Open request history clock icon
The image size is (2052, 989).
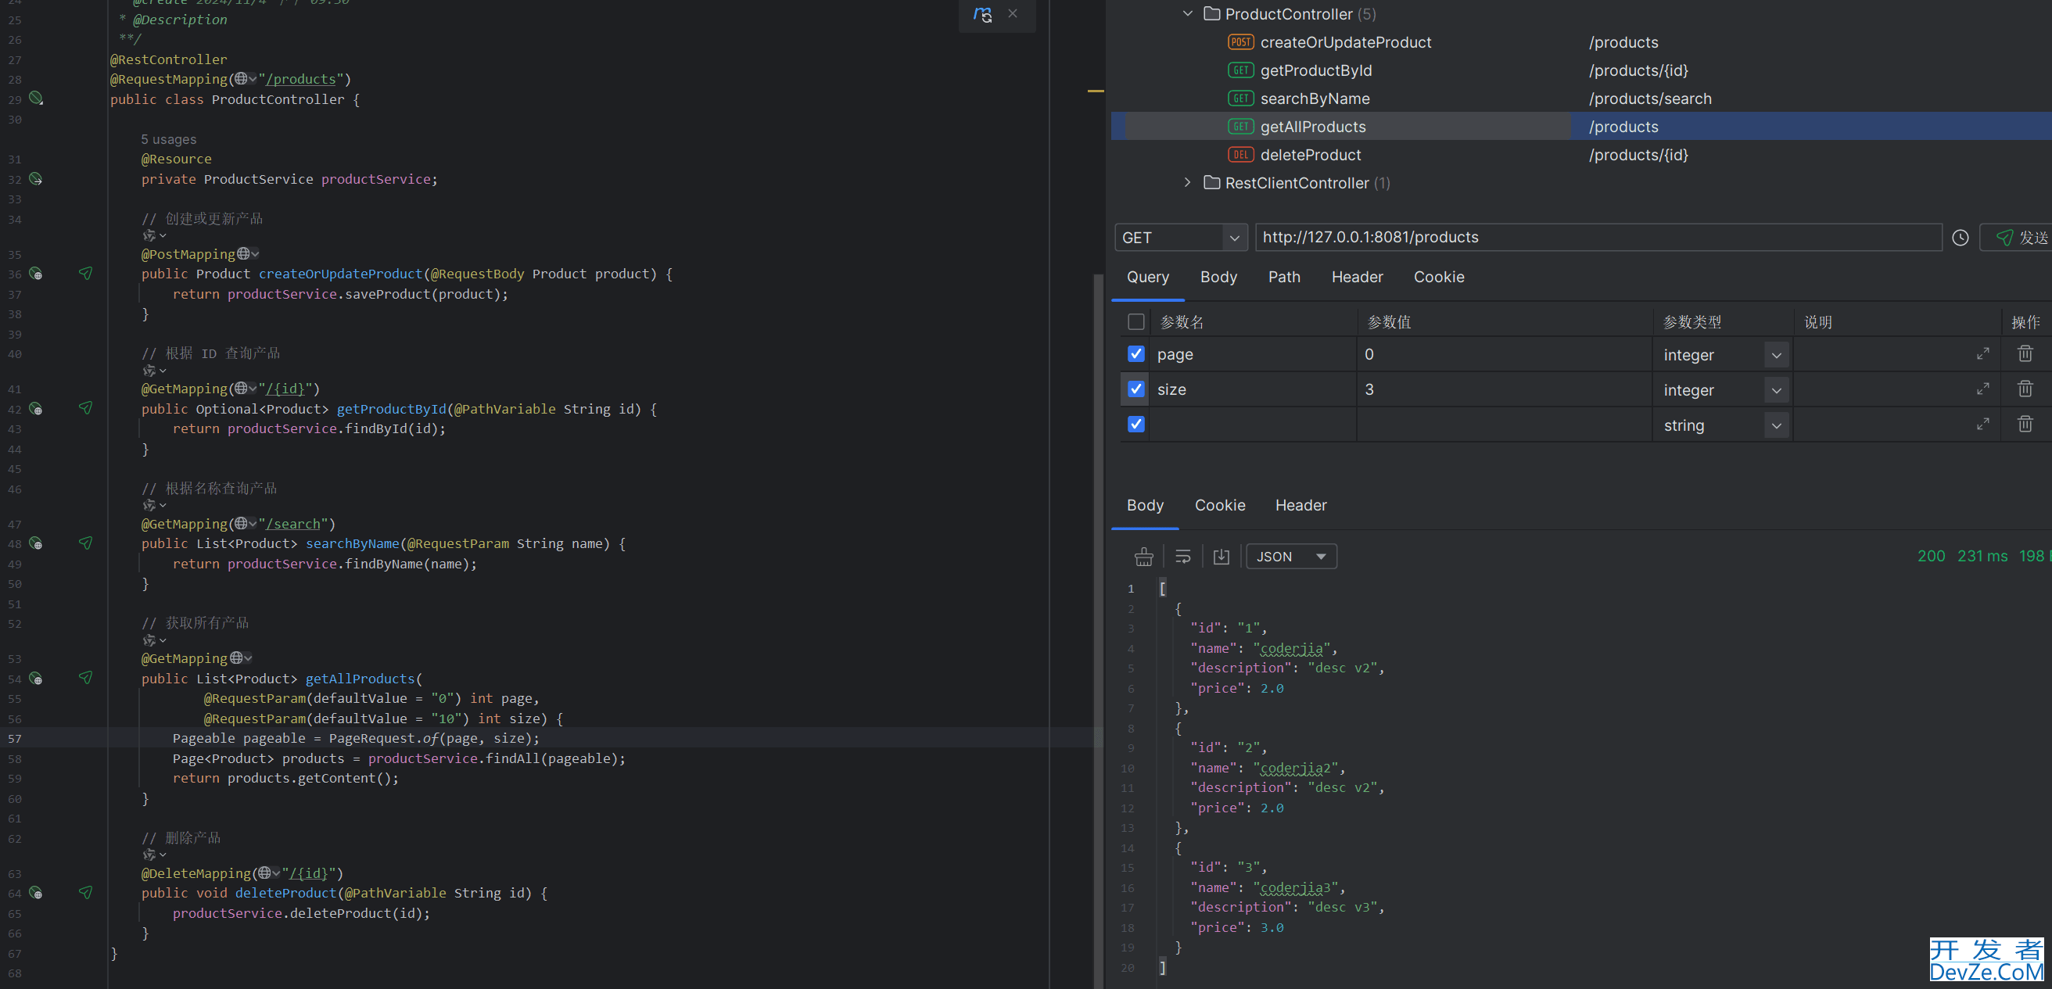pos(1961,238)
